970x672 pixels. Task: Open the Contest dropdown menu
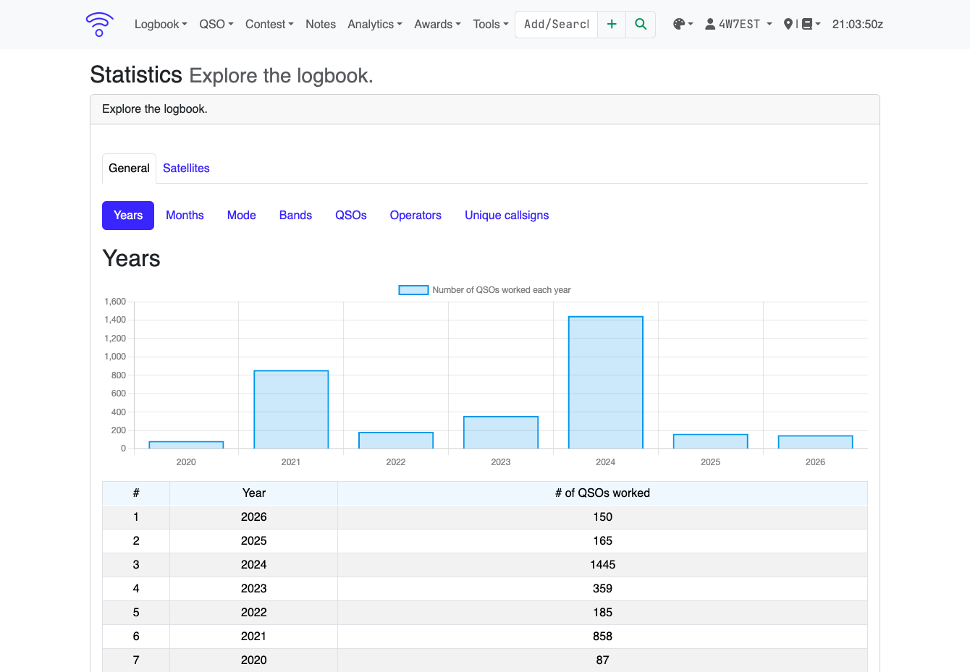[269, 24]
